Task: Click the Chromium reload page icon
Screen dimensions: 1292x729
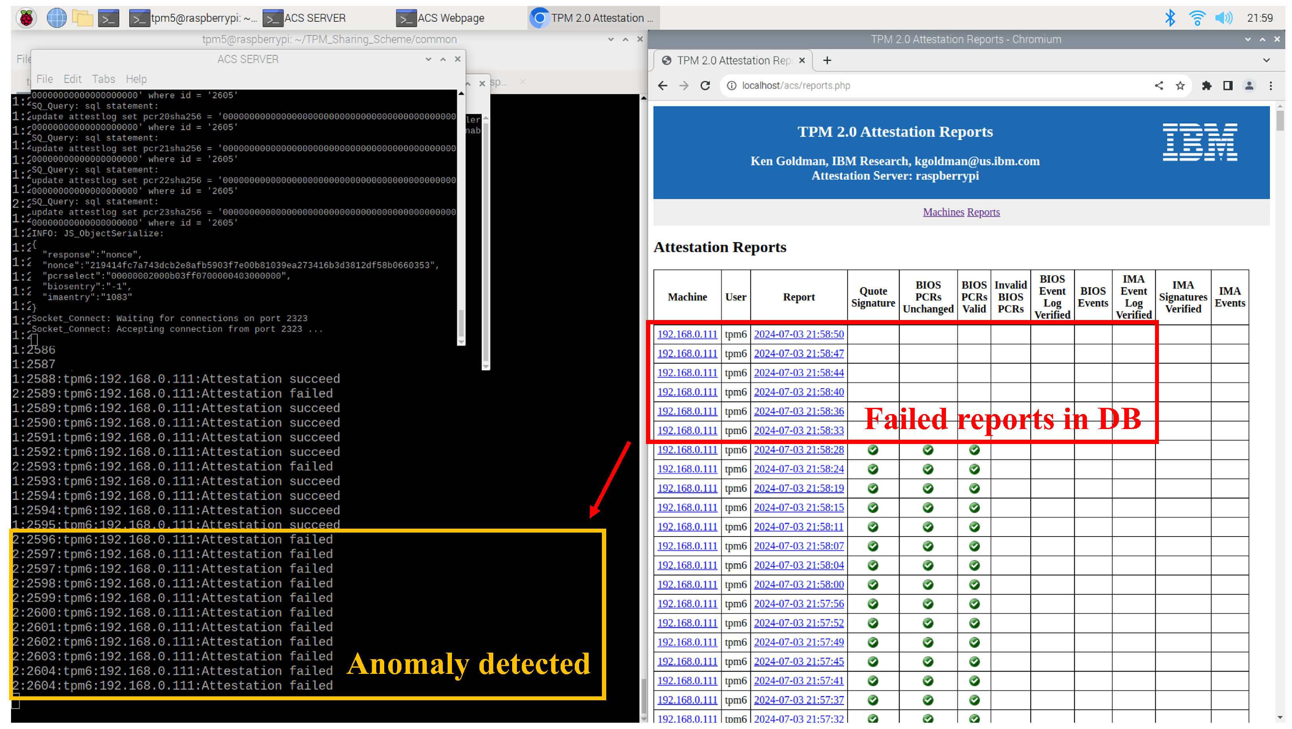Action: pos(705,86)
